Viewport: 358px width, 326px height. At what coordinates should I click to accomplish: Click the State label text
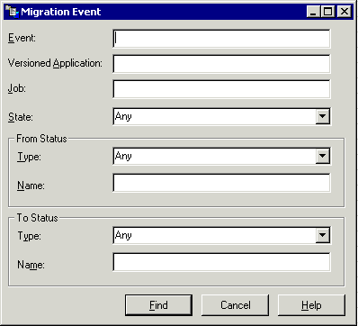coord(21,117)
